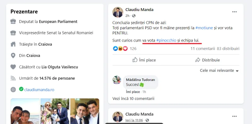Screen dimensions: 252x124
Task: Open the three-dot menu on the first post
Action: click(x=234, y=12)
